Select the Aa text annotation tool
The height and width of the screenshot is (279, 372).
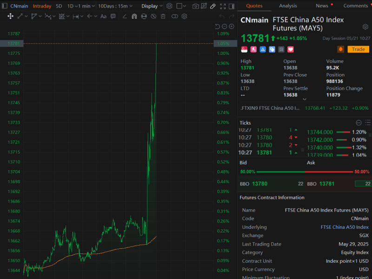[x=103, y=16]
